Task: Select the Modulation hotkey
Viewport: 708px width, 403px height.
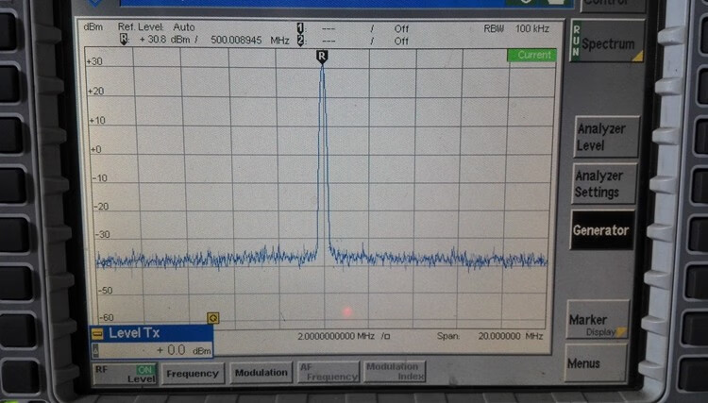Action: click(x=261, y=373)
